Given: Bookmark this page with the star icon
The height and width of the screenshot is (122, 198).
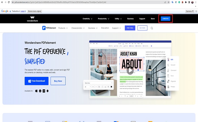Looking at the screenshot, I should (x=169, y=2).
